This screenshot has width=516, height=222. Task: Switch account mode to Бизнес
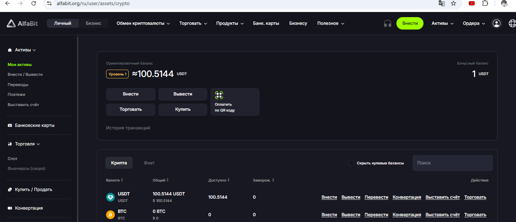click(x=94, y=23)
